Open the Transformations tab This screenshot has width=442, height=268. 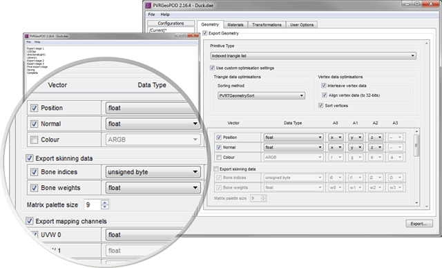(x=267, y=25)
